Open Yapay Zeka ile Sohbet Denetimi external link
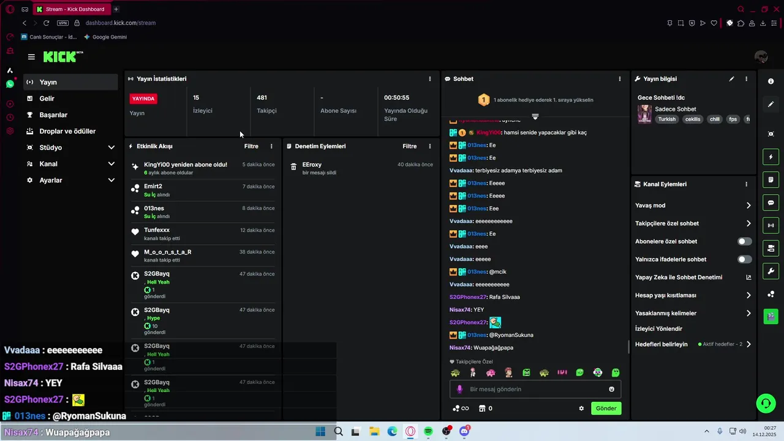 (748, 277)
